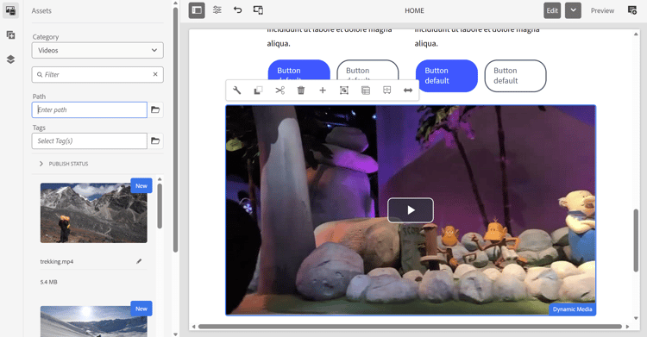Click the Undo arrow icon
Screen dimensions: 647x337
238,10
